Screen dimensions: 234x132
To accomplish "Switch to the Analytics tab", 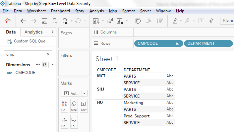I will click(x=33, y=32).
